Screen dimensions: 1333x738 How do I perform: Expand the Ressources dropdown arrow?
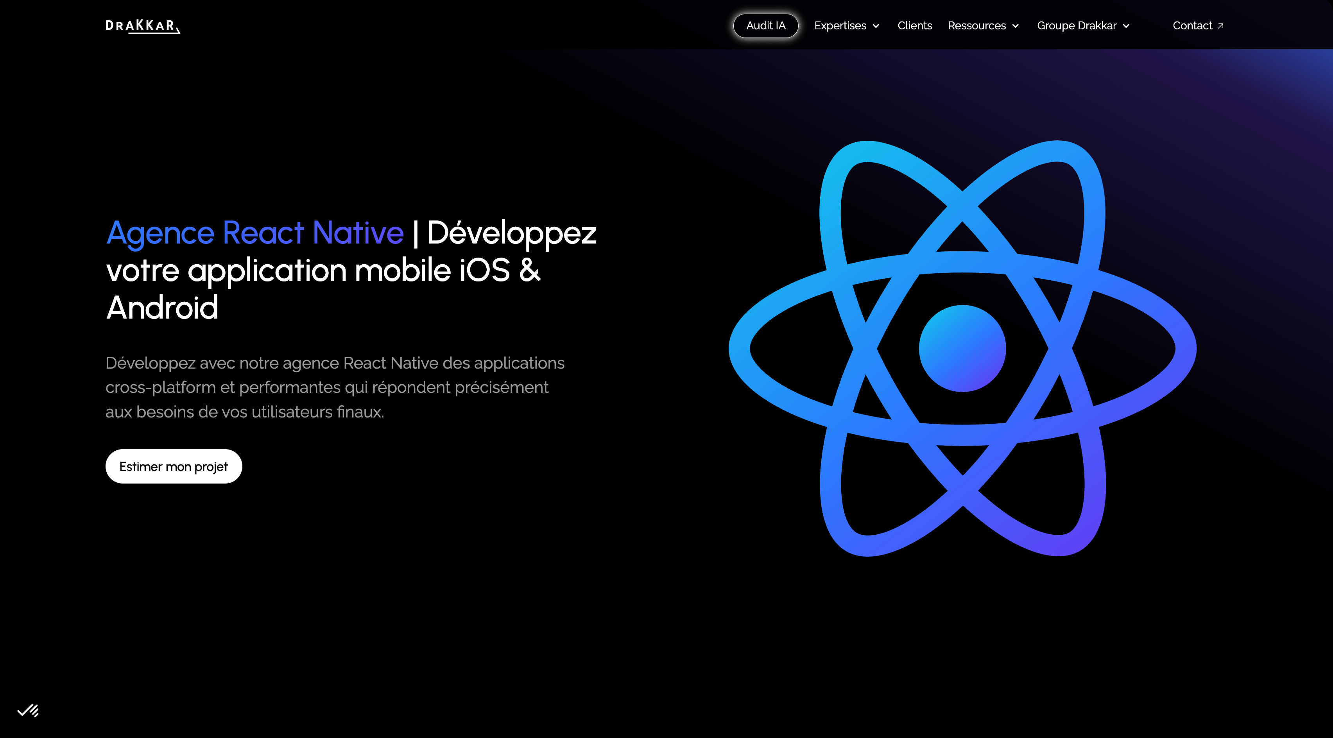(x=1015, y=26)
